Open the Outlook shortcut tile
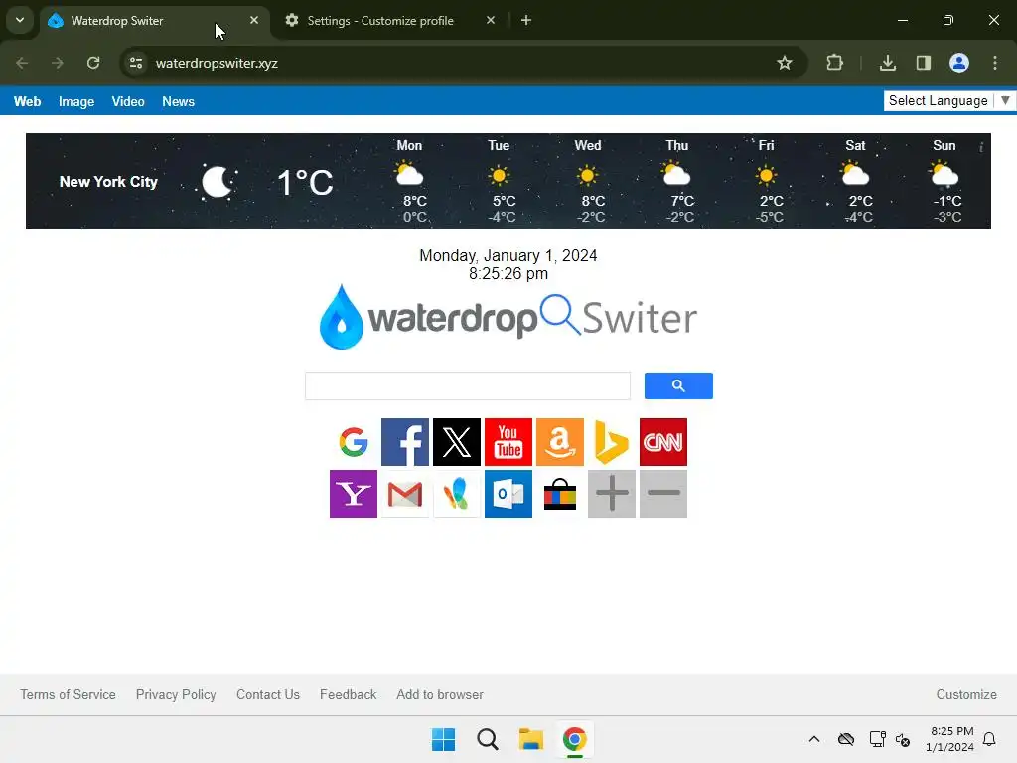 [508, 494]
